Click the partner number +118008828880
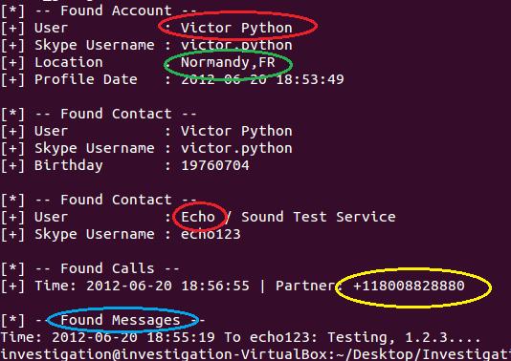This screenshot has width=511, height=361. click(409, 286)
